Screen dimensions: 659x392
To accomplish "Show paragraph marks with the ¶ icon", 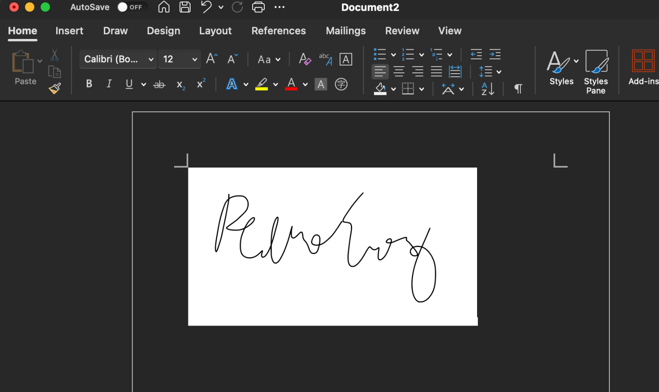I will (518, 89).
